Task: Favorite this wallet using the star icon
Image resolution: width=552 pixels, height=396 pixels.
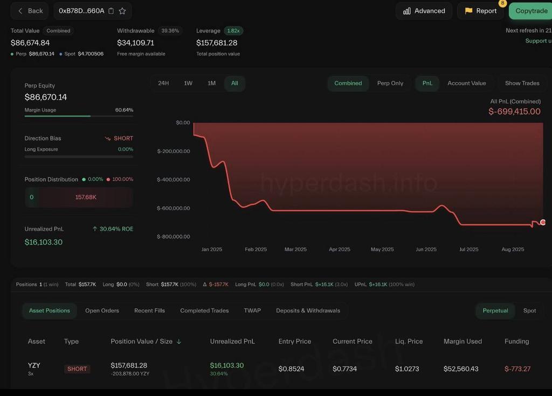Action: pos(122,11)
